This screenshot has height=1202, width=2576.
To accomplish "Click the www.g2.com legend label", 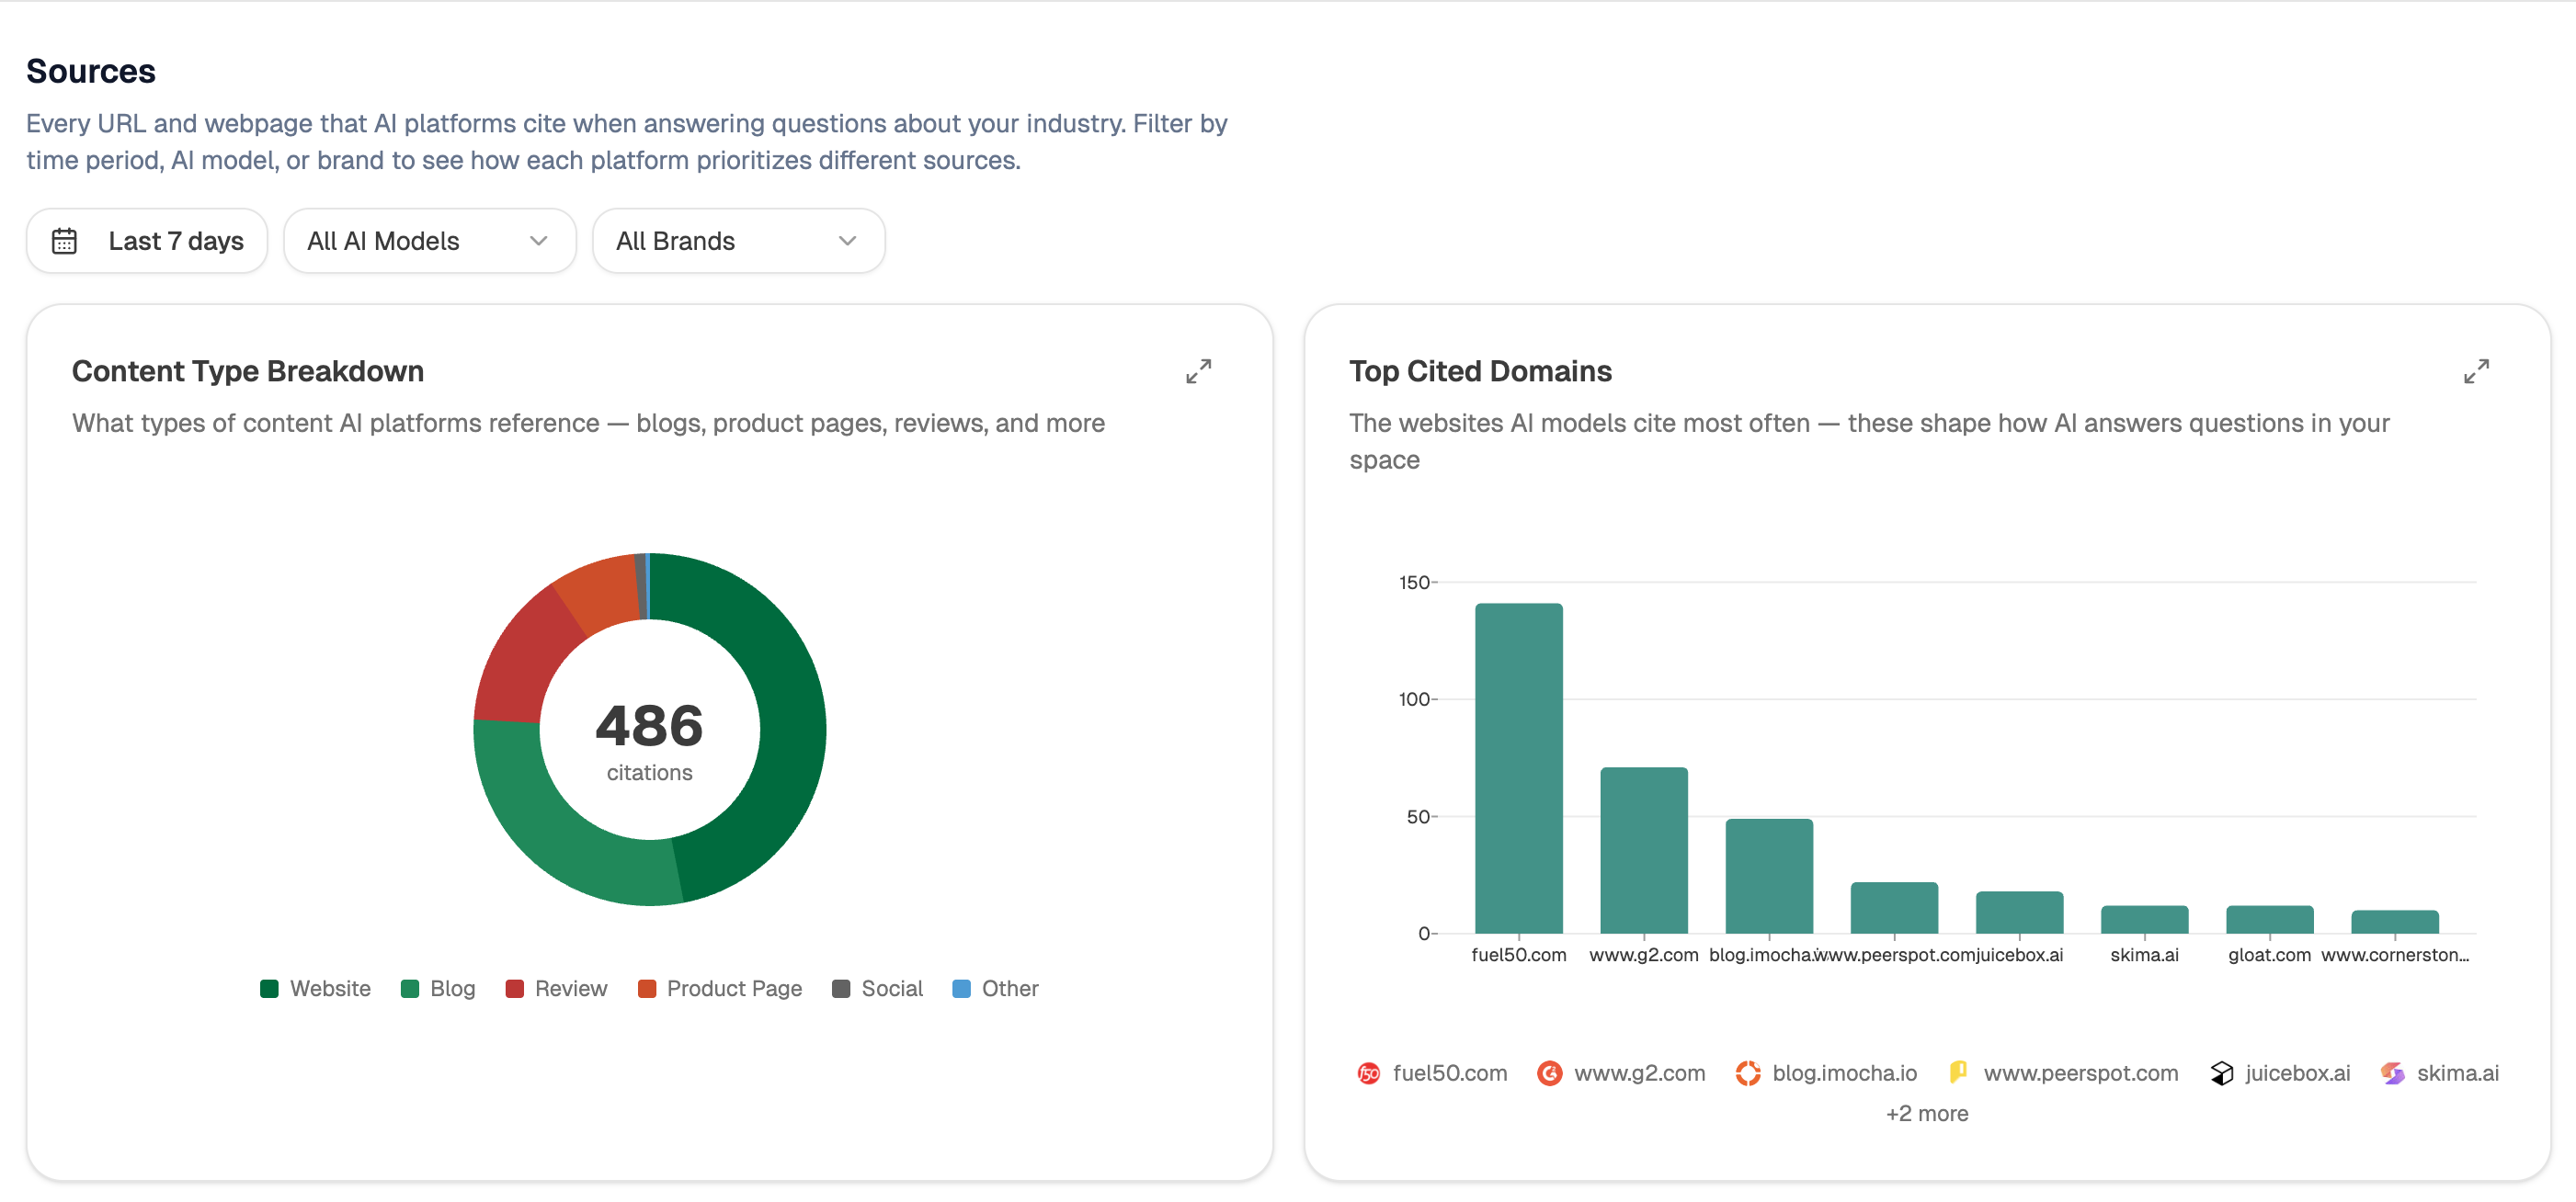I will click(x=1639, y=1073).
